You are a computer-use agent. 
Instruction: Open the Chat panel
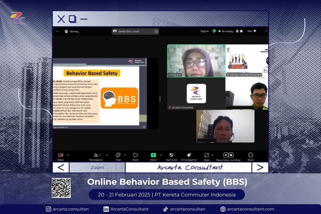pos(118,155)
